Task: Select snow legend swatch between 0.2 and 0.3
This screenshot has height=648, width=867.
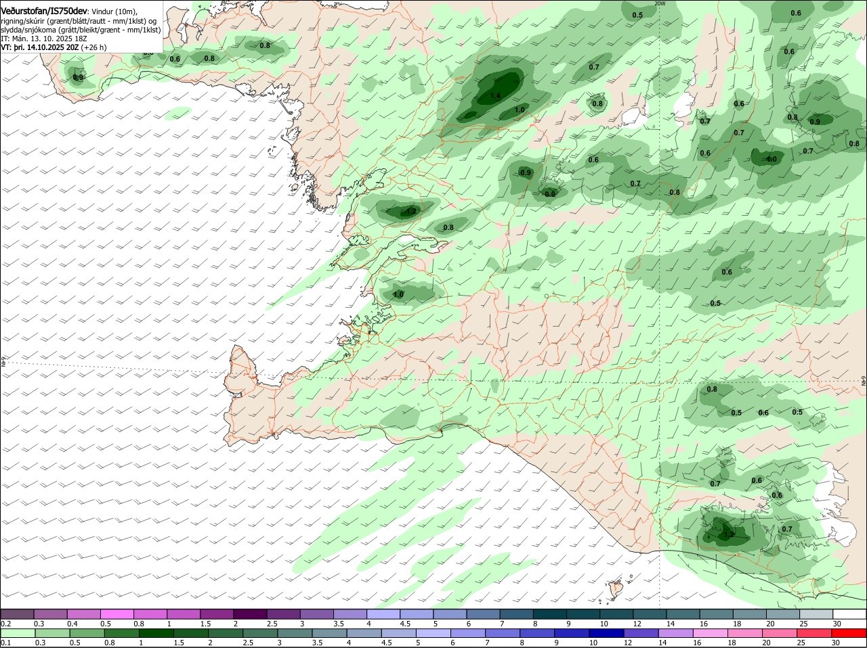Action: tap(18, 614)
